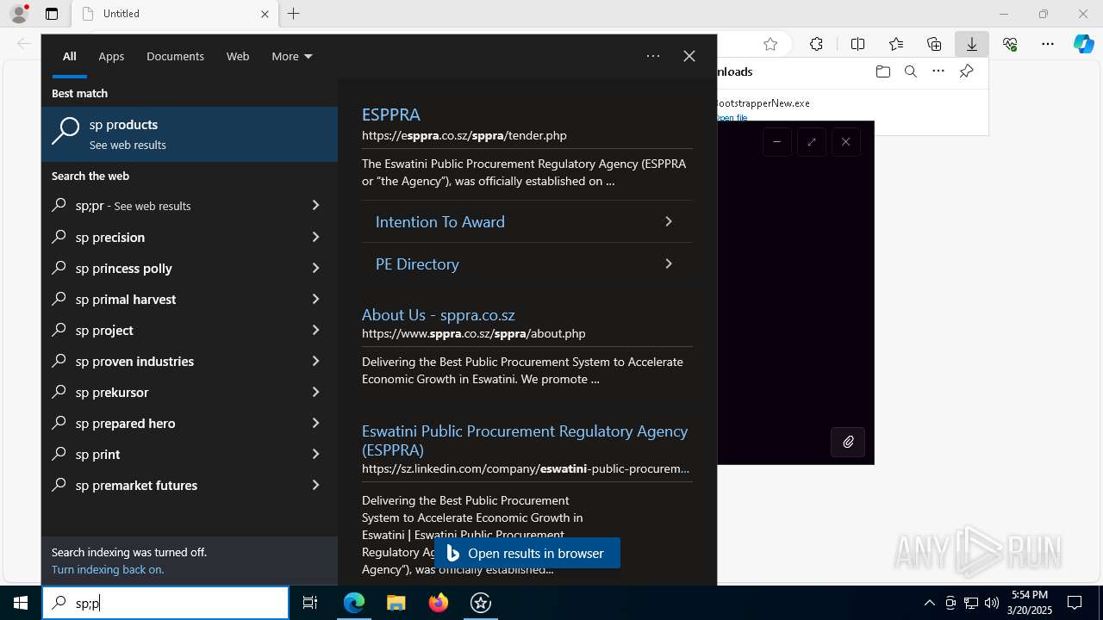
Task: Expand sp prekursor suggestion arrow
Action: 315,392
